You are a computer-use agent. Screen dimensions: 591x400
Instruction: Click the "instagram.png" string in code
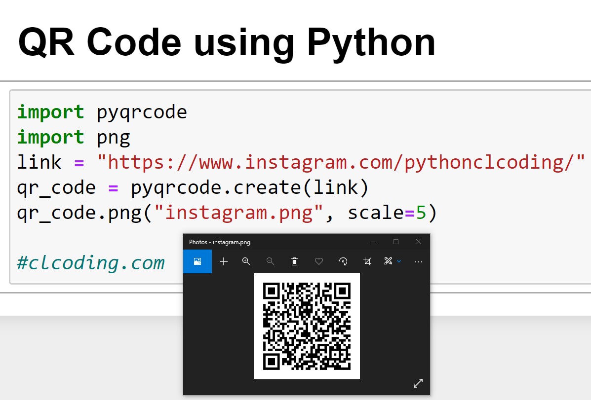click(x=238, y=213)
